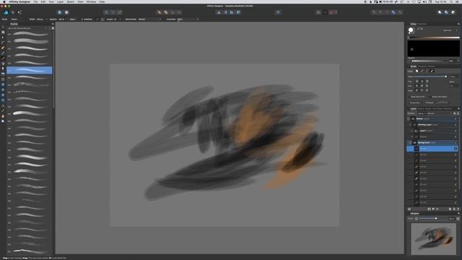This screenshot has height=260, width=462.
Task: Switch to the Designer persona icon
Action: click(x=6, y=12)
